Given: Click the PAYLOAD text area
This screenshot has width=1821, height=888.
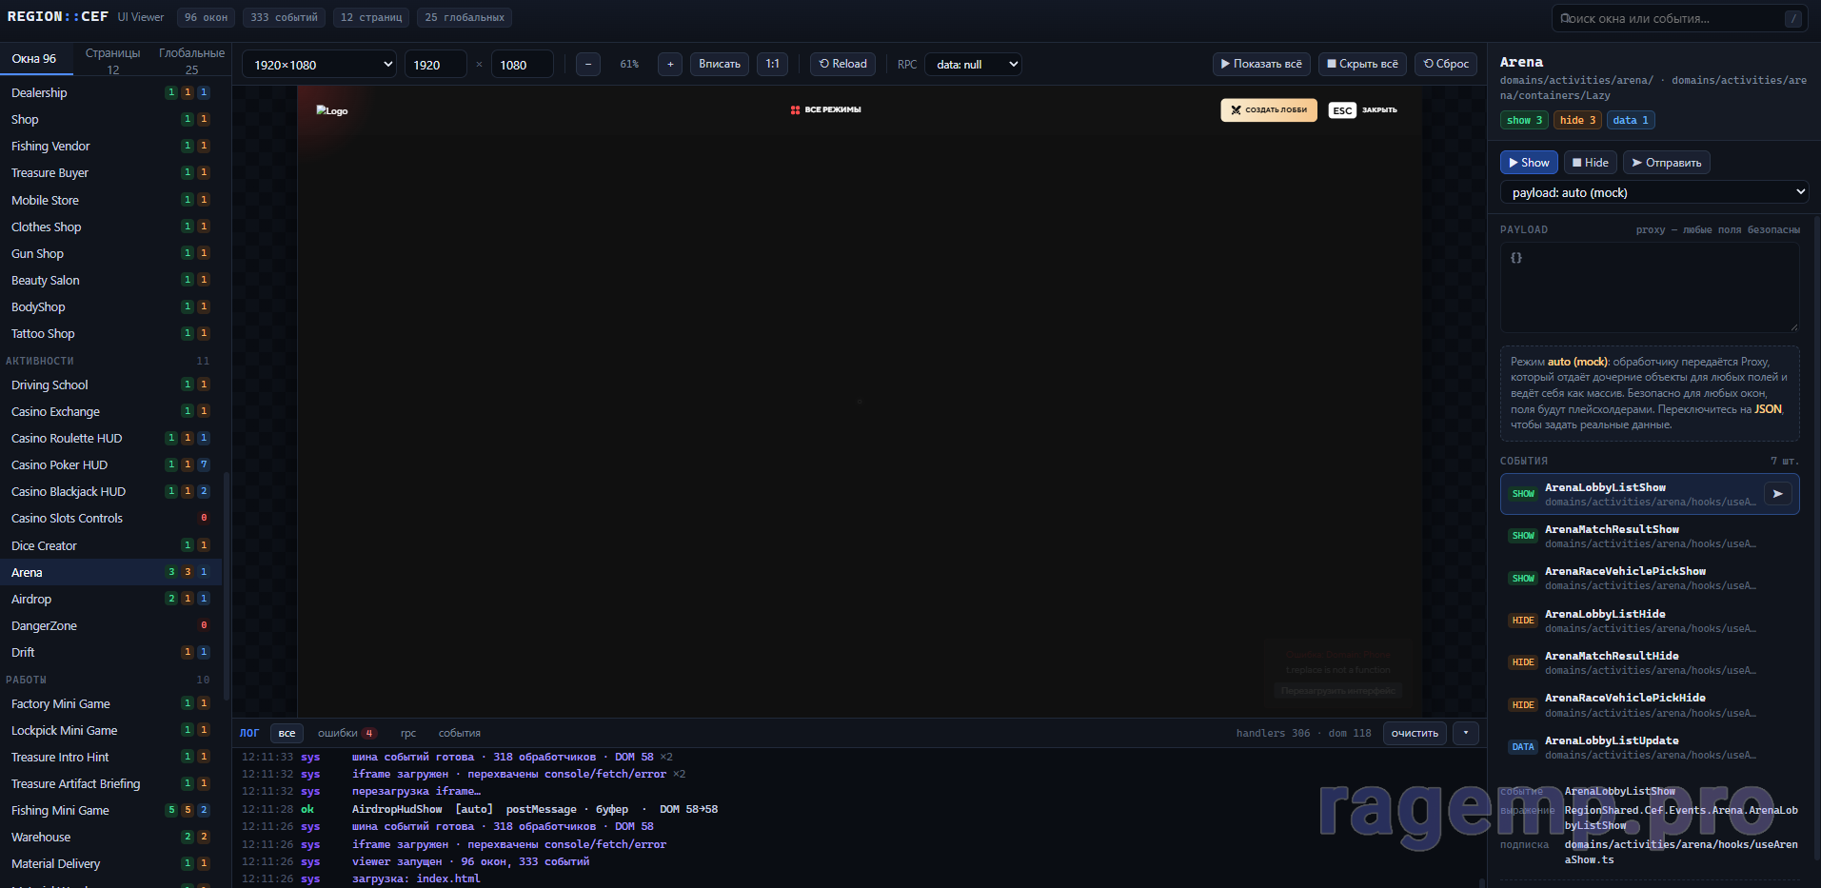Looking at the screenshot, I should point(1650,286).
